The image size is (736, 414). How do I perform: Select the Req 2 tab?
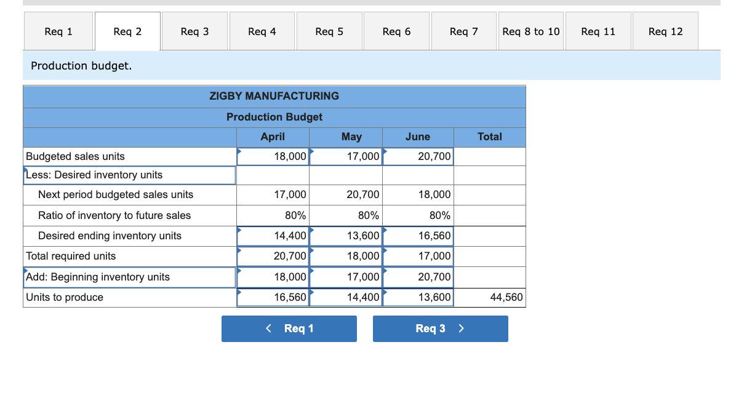click(x=127, y=31)
